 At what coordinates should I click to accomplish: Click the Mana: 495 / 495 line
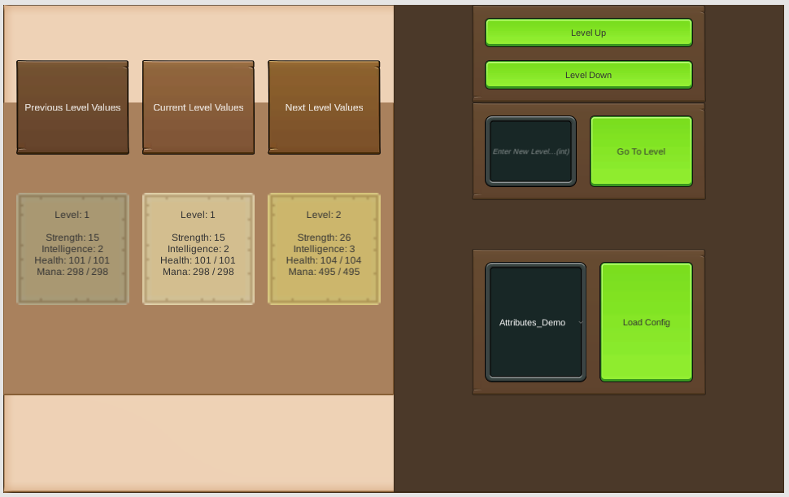coord(324,272)
